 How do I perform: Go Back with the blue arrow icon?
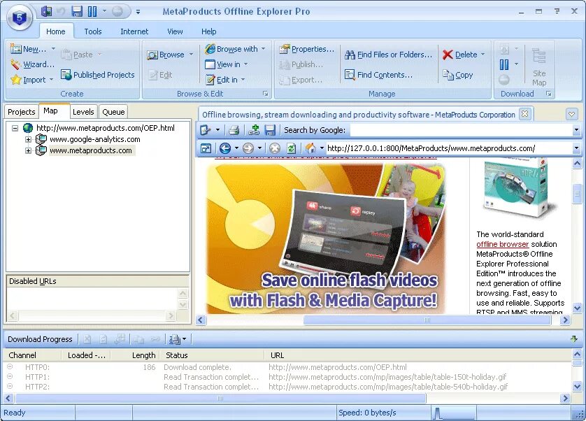click(x=225, y=148)
